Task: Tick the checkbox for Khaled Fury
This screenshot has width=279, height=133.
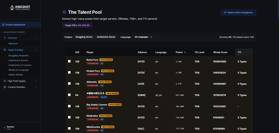Action: point(69,72)
